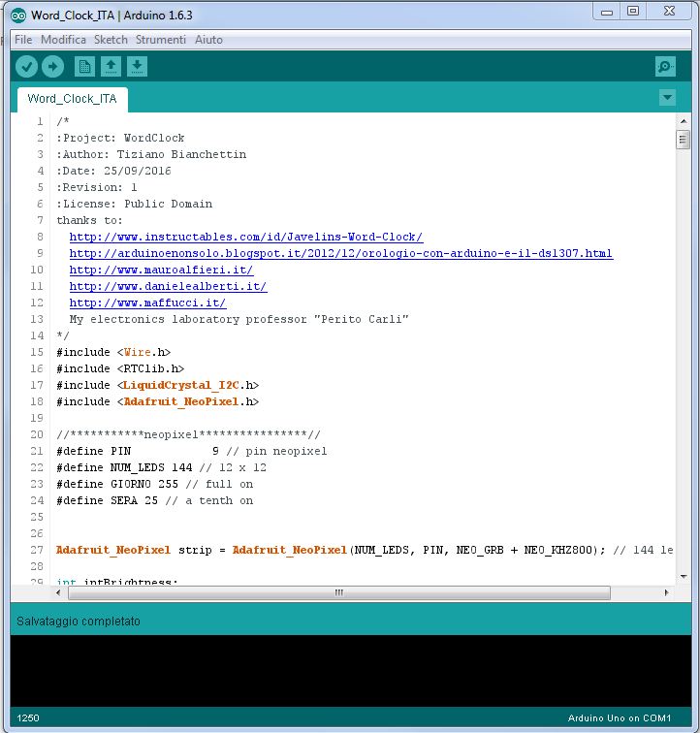Viewport: 700px width, 733px height.
Task: Click the vertical scrollbar up arrow
Action: 684,121
